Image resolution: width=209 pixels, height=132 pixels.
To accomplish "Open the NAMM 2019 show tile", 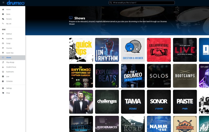I will click(159, 124).
